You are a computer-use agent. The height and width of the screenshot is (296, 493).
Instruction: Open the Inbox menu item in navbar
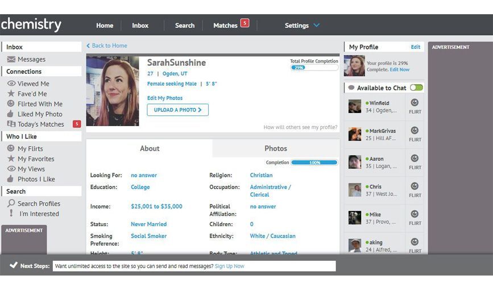pyautogui.click(x=140, y=26)
